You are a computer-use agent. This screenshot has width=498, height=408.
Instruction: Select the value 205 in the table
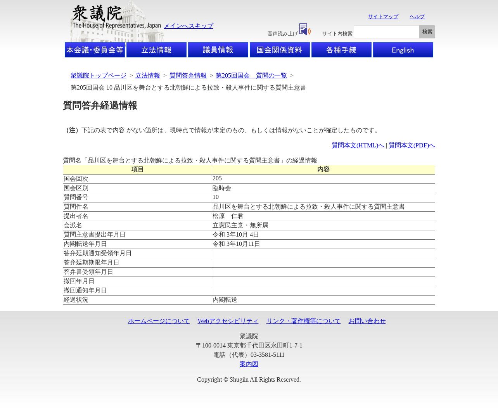click(323, 179)
